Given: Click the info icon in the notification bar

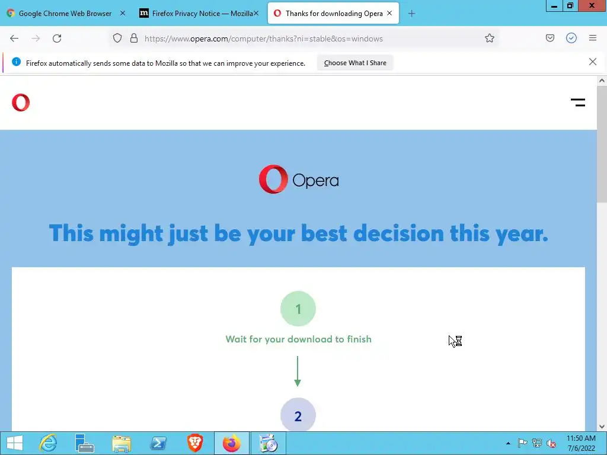Looking at the screenshot, I should 16,62.
